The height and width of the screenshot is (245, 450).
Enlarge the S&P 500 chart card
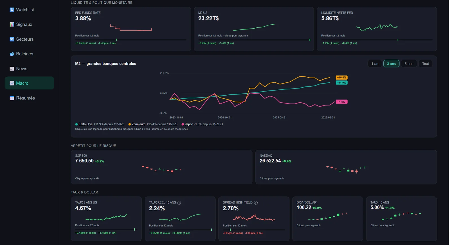pos(161,167)
